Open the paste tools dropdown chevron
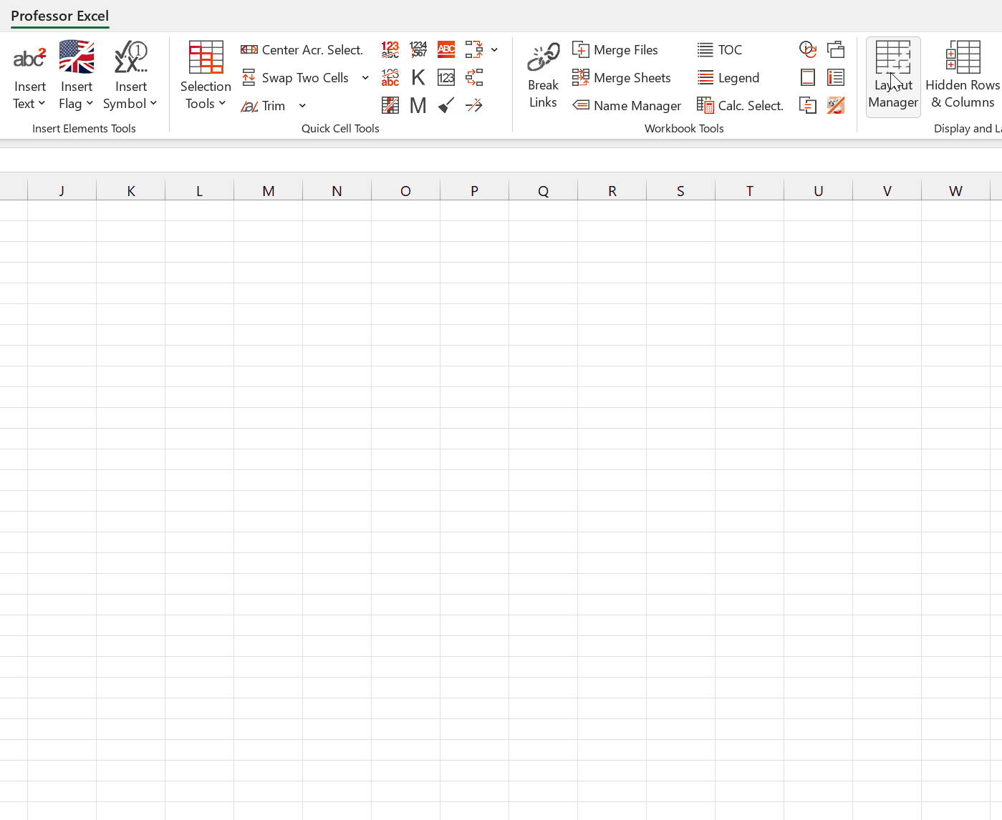 (x=494, y=49)
